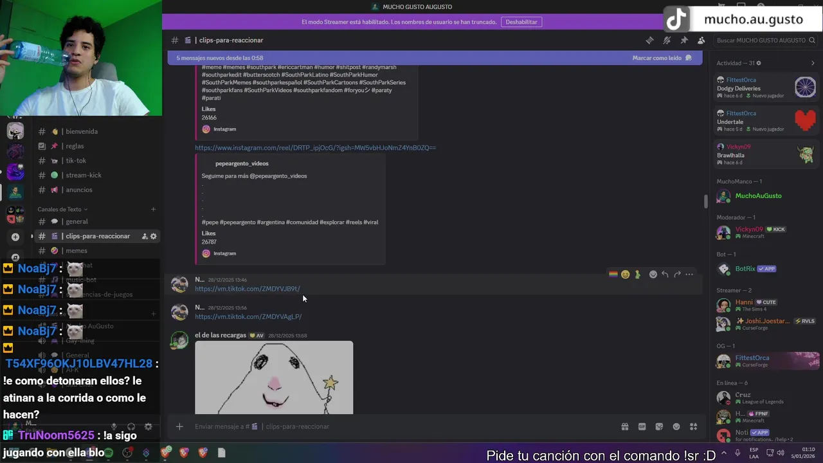
Task: Open user settings gear
Action: (149, 426)
